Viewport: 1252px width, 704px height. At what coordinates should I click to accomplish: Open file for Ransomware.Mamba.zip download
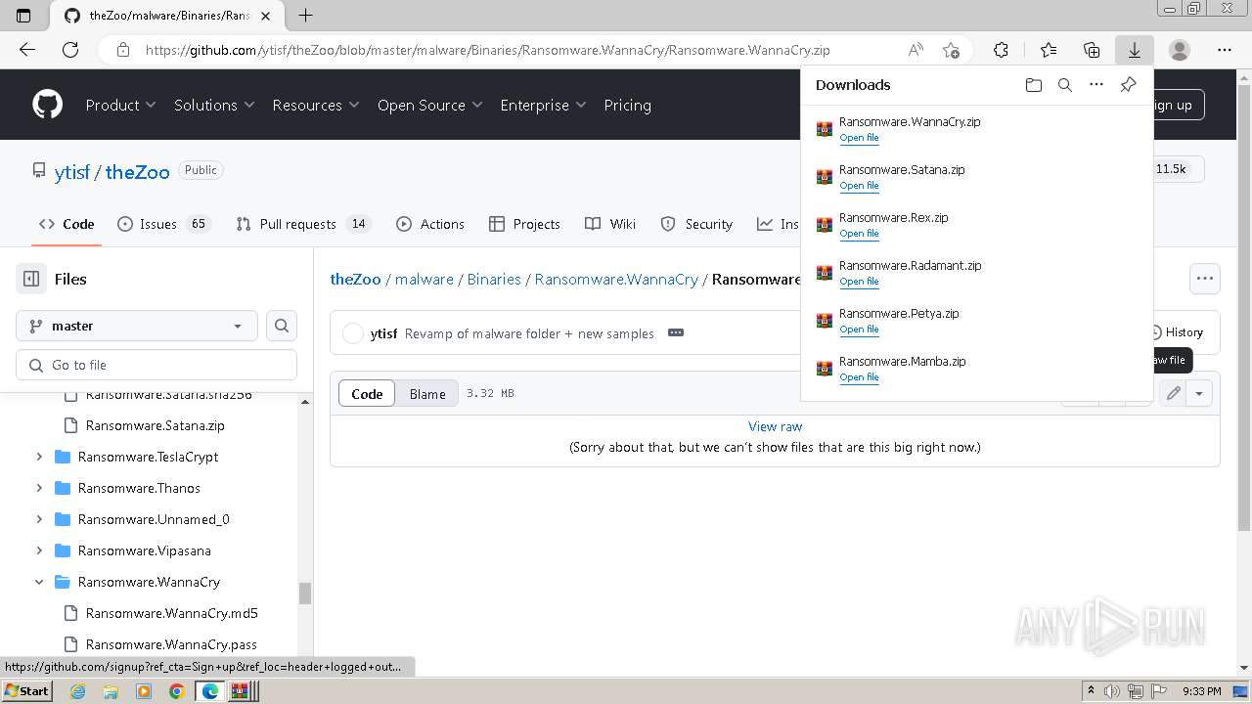click(859, 377)
